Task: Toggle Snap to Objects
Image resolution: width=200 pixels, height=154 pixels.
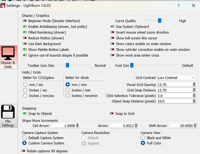Action: (x=25, y=113)
